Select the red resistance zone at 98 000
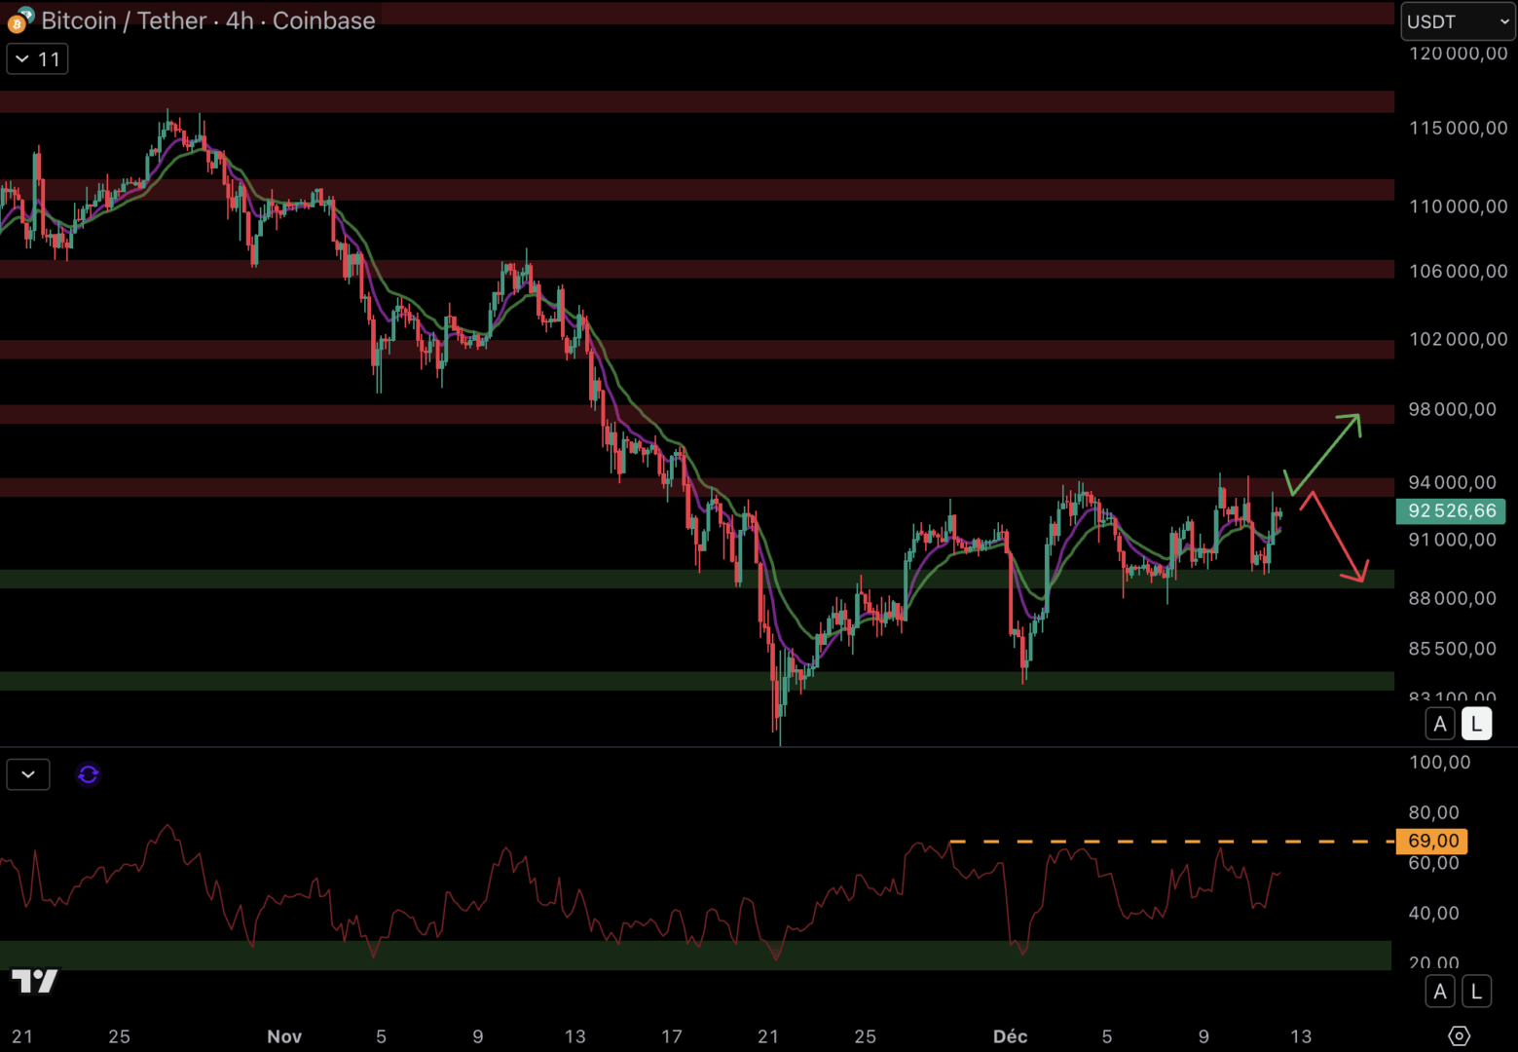 682,414
